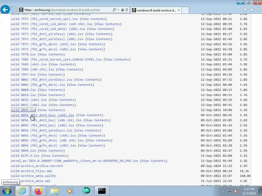Click the security lock icon
The width and height of the screenshot is (262, 196).
123,10
